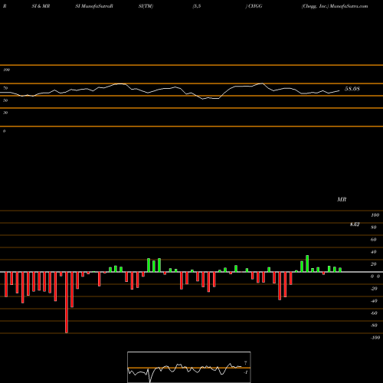Click the MunafaSutra.com text at top right
Image resolution: width=383 pixels, height=383 pixels.
coord(349,6)
